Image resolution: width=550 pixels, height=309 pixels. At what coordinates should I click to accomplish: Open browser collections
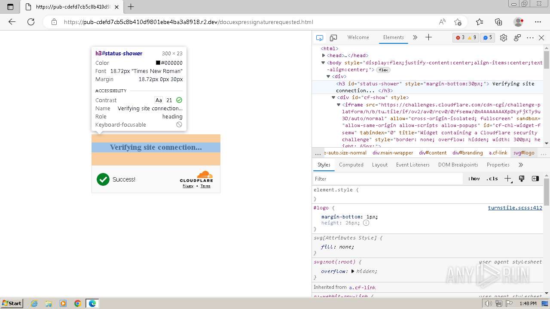(498, 22)
